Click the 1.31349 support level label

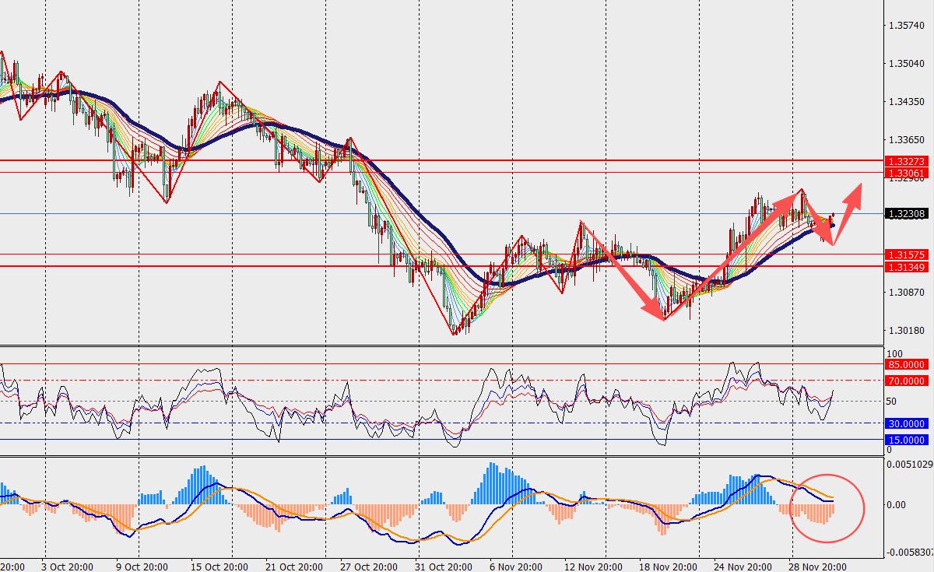tap(904, 267)
